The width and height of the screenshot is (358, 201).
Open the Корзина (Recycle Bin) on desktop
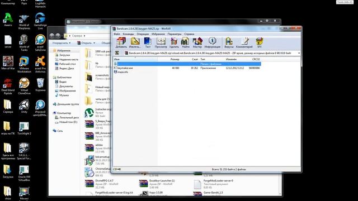(40, 84)
